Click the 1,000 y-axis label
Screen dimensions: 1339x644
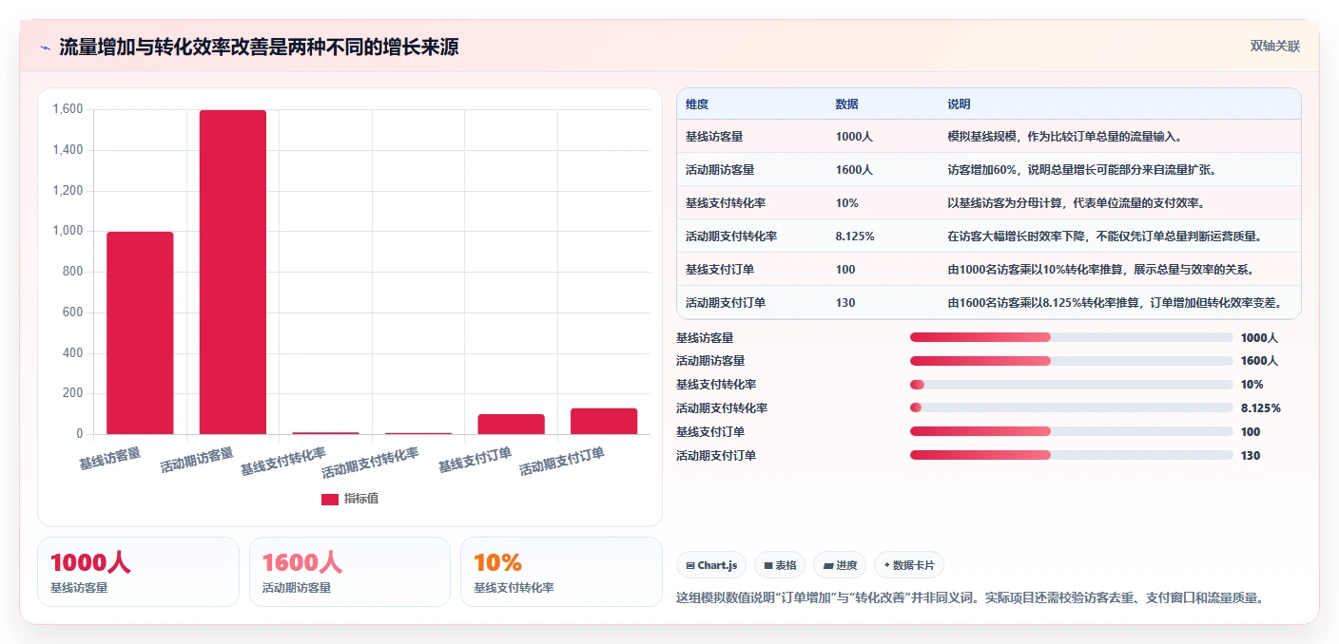pyautogui.click(x=68, y=231)
